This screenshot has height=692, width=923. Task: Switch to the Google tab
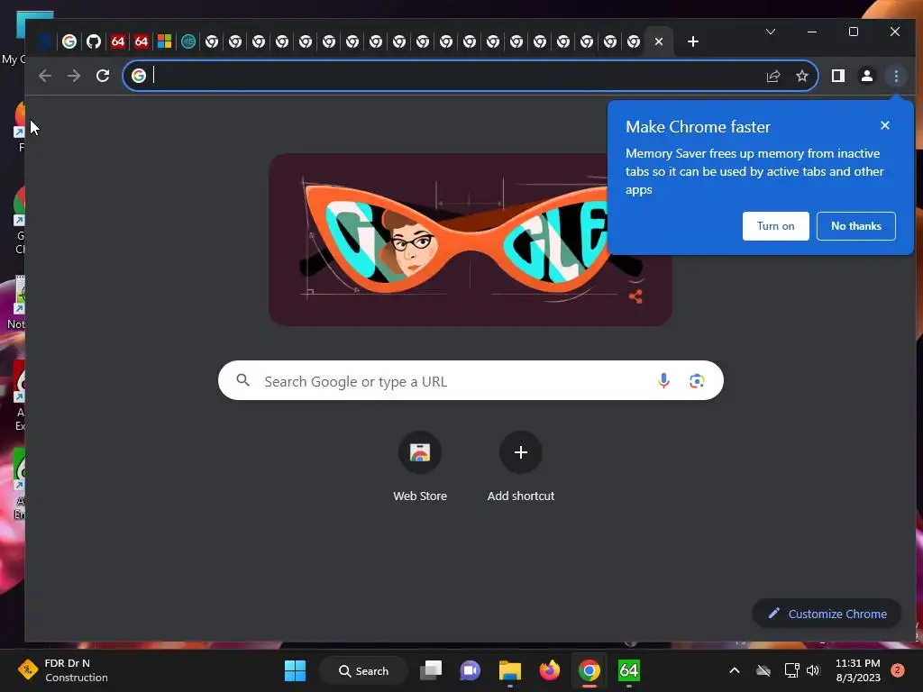(69, 41)
